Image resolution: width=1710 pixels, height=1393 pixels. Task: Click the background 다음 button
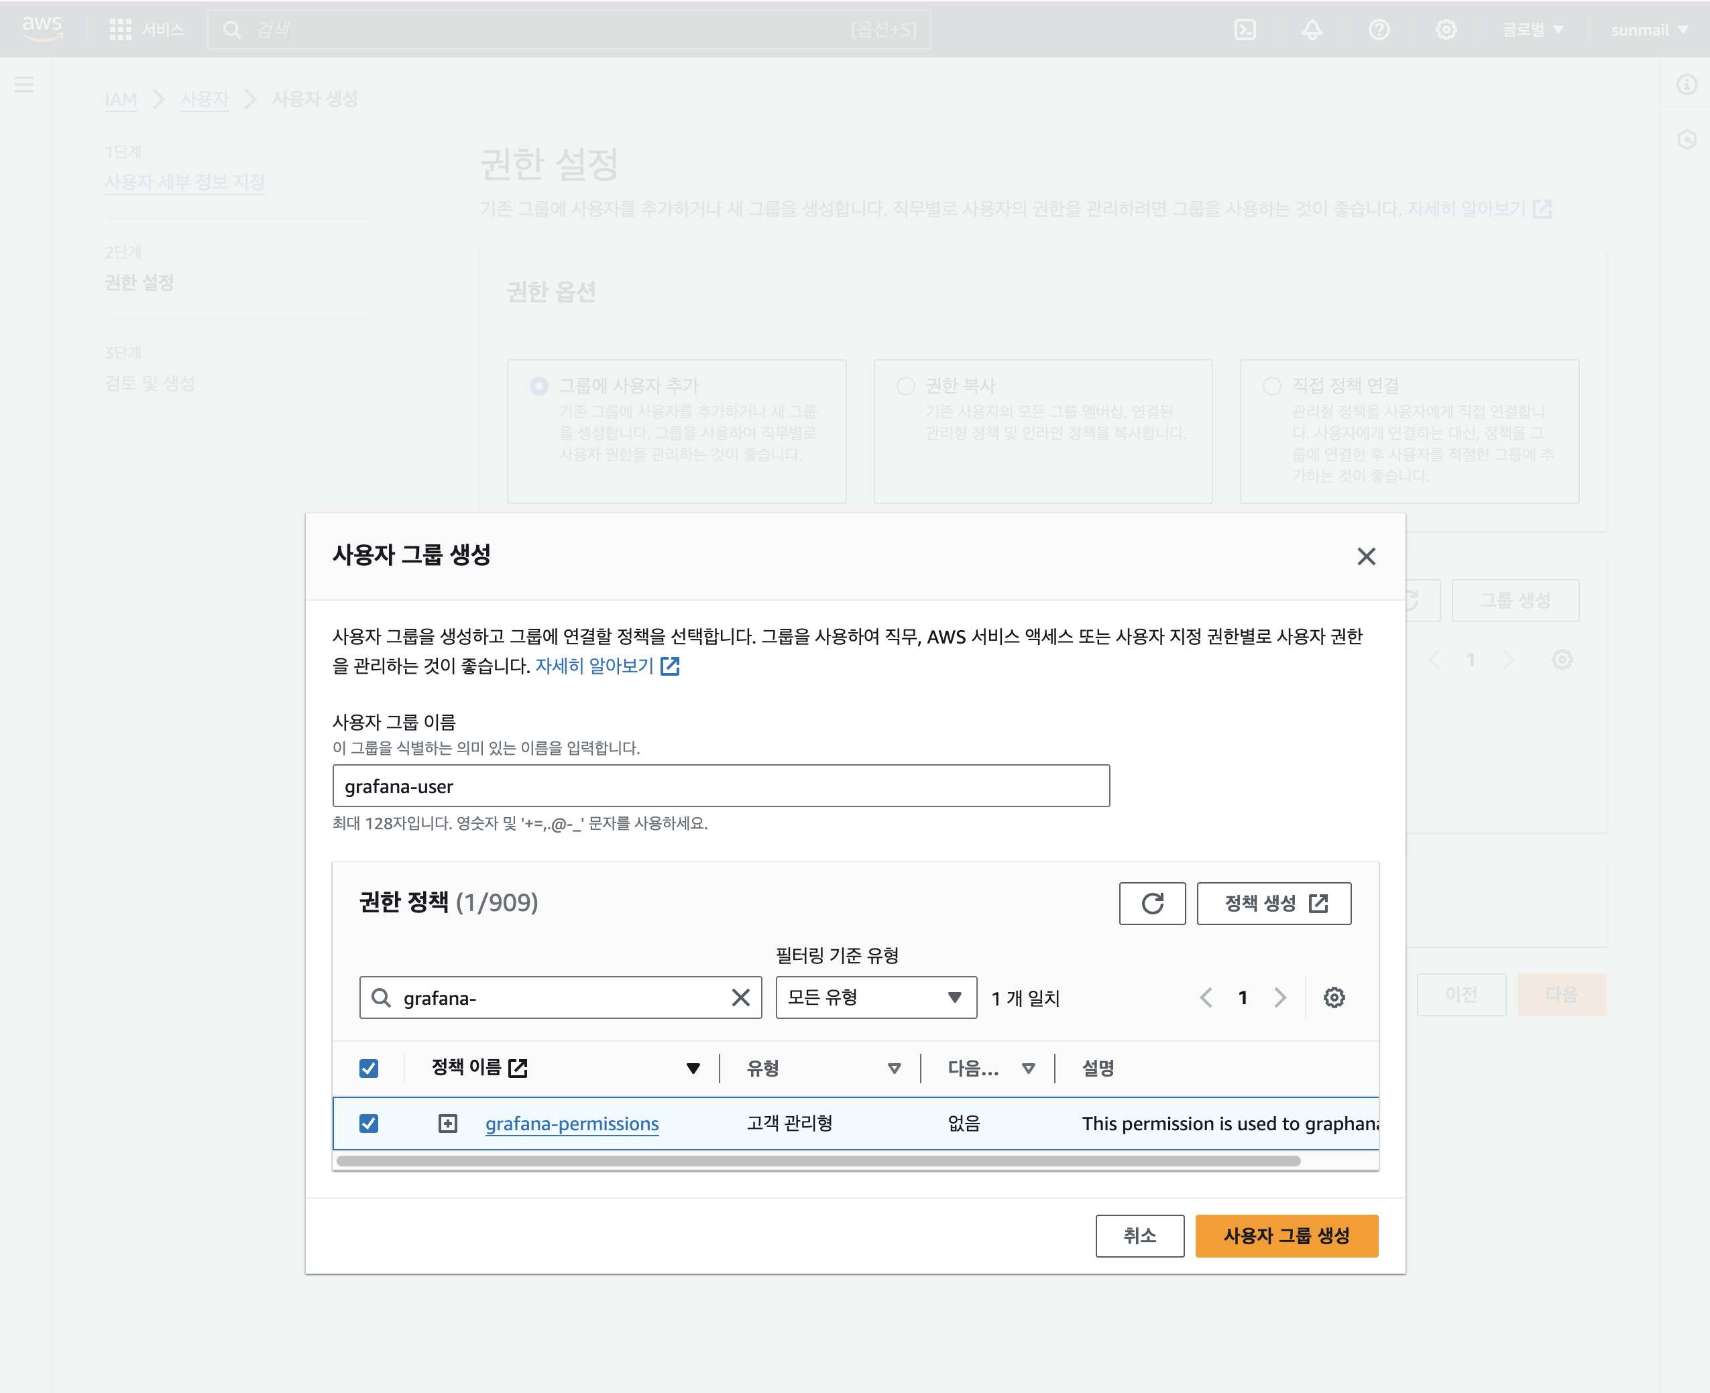point(1560,995)
